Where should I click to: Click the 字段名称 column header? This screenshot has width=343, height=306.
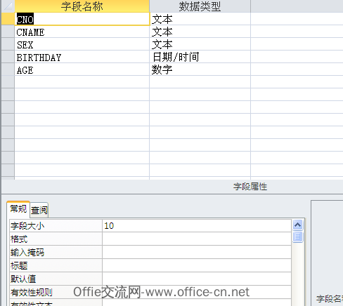[x=82, y=6]
